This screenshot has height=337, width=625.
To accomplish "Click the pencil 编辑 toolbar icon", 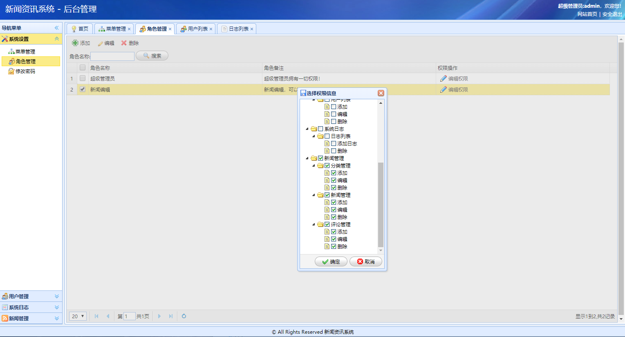I will 101,43.
